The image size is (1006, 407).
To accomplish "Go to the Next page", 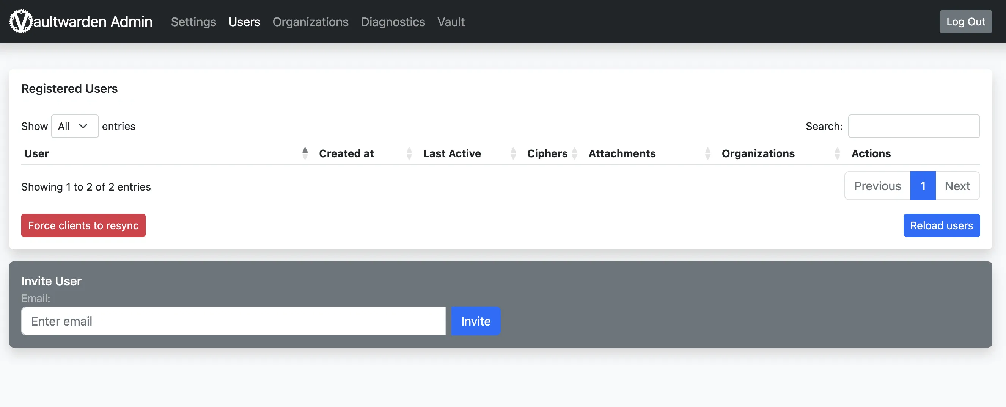I will coord(957,186).
